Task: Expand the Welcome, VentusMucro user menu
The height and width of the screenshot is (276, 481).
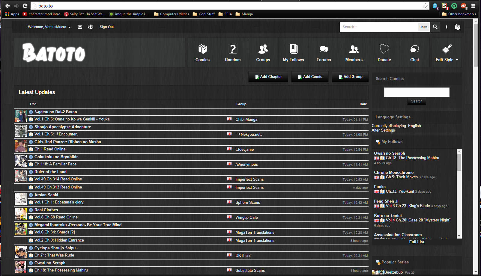Action: (49, 27)
